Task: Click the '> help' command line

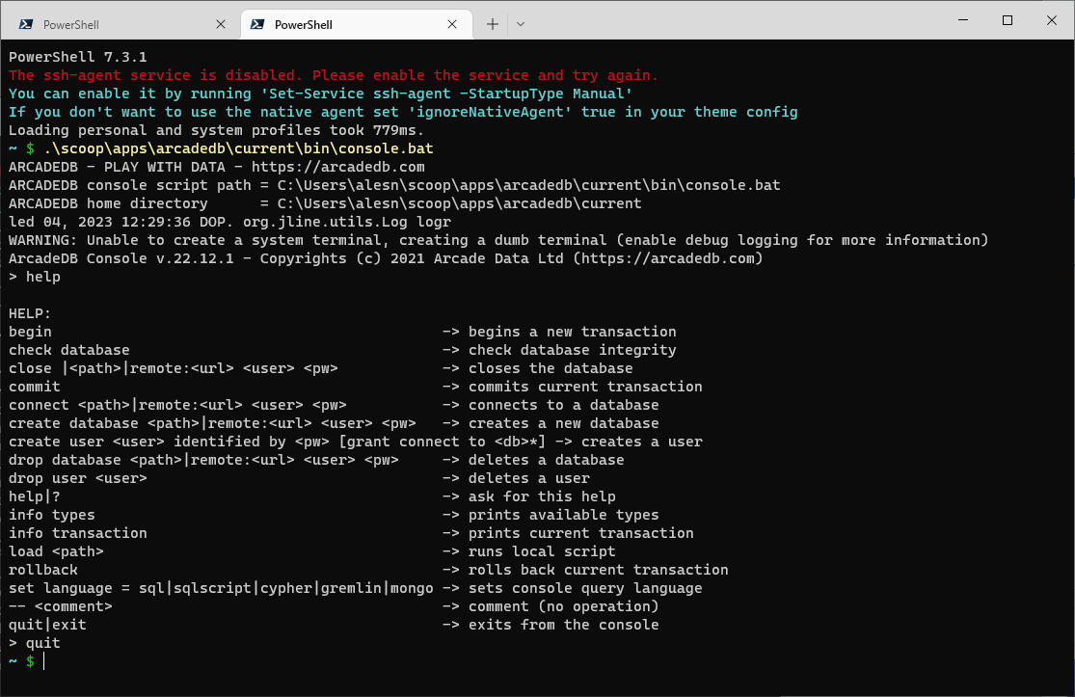Action: [x=35, y=277]
